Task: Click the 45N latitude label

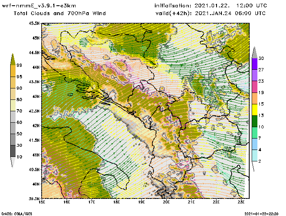Action: (x=36, y=38)
